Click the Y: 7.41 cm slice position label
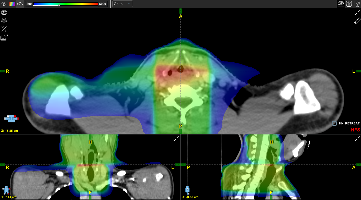This screenshot has height=200, width=361. point(9,197)
